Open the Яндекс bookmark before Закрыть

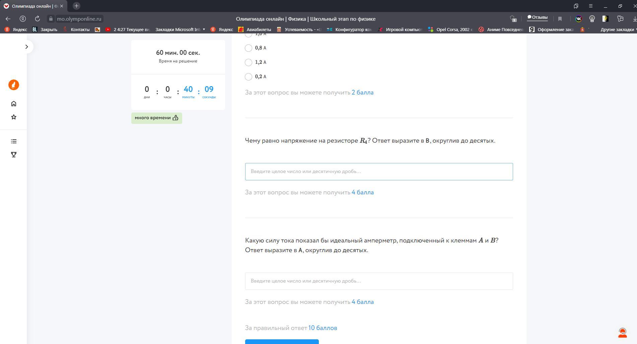[16, 29]
